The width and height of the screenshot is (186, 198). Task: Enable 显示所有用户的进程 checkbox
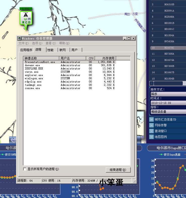click(x=25, y=169)
